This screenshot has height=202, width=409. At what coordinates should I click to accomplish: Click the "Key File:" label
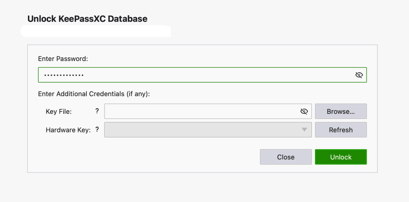tap(58, 112)
